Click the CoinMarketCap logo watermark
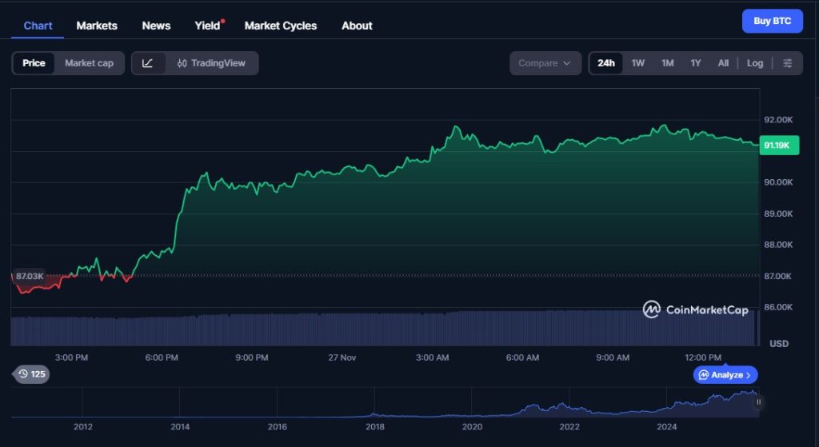819x447 pixels. (696, 309)
